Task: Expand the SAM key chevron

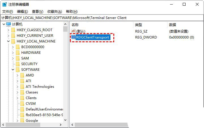Action: click(x=13, y=58)
